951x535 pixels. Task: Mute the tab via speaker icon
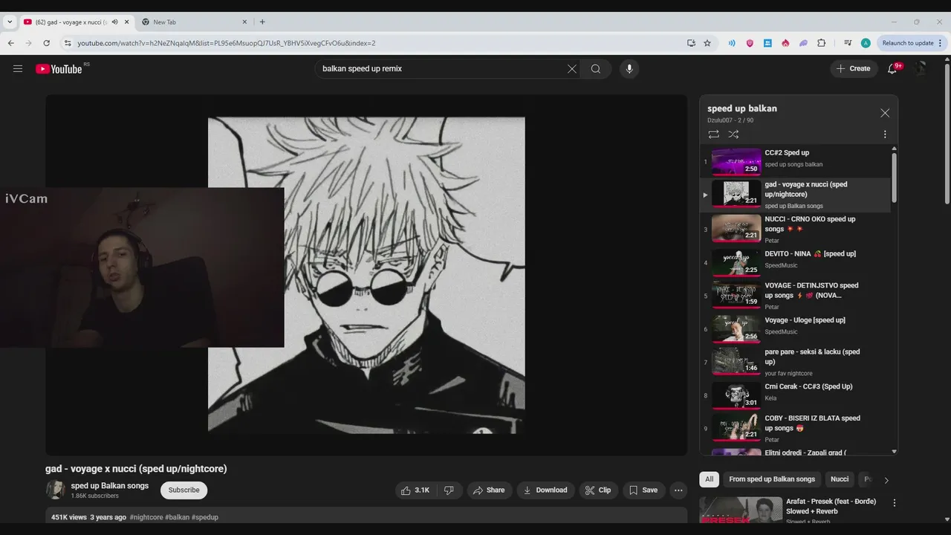tap(114, 22)
